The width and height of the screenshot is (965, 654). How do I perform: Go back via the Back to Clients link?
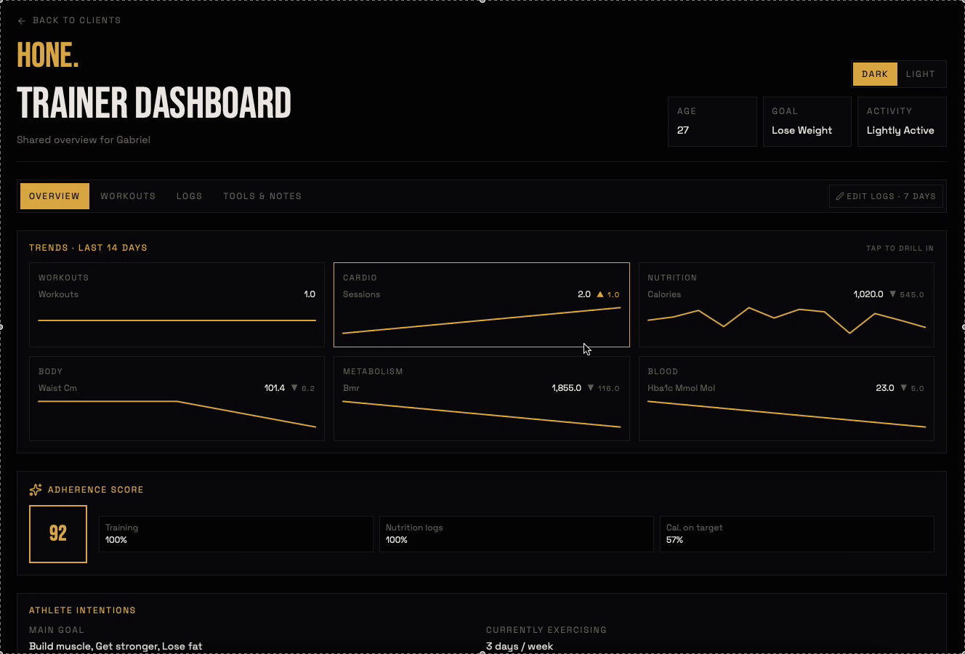[69, 20]
